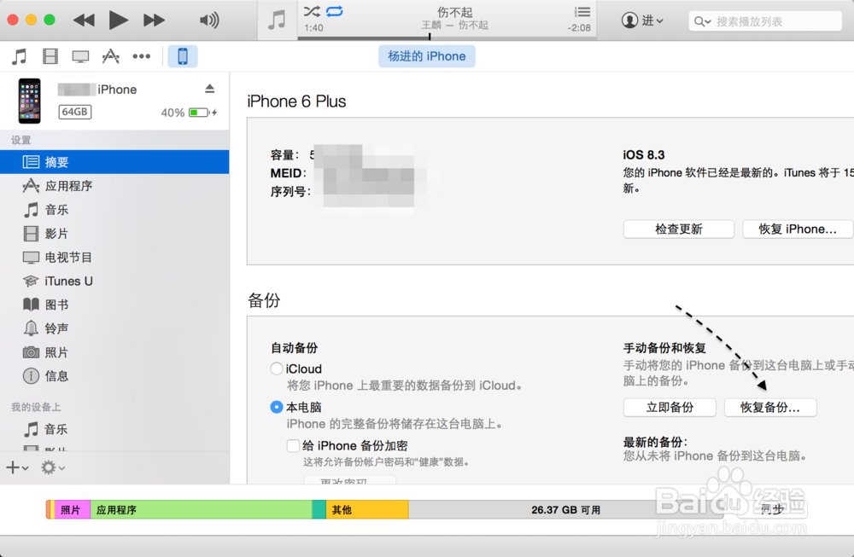Image resolution: width=854 pixels, height=557 pixels.
Task: Click the 恢复 iPhone… button
Action: [x=798, y=229]
